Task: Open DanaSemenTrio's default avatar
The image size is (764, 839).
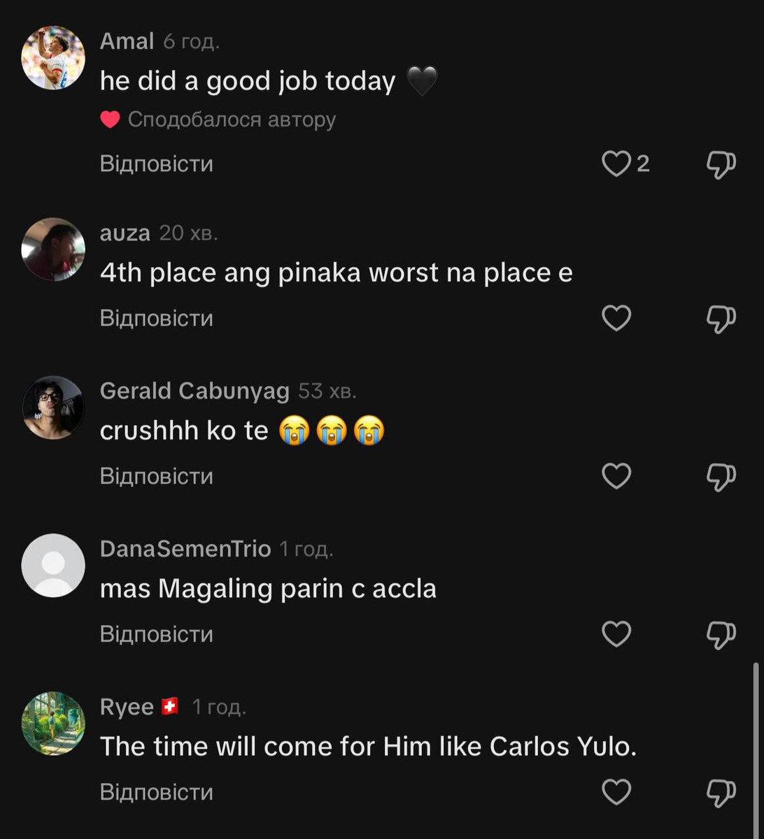Action: pos(53,566)
